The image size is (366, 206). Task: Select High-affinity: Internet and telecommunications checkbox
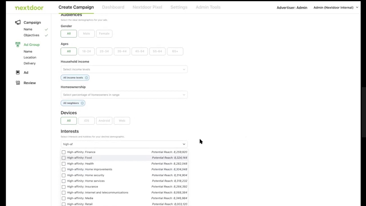[63, 193]
